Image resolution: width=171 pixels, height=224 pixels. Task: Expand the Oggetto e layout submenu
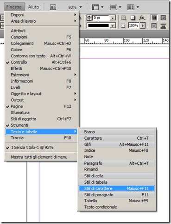(x=41, y=93)
